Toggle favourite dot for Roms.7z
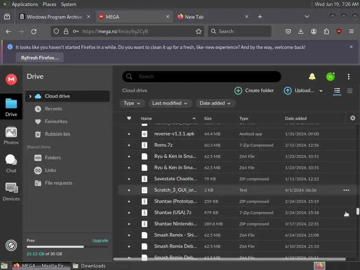The width and height of the screenshot is (360, 270). click(x=129, y=145)
